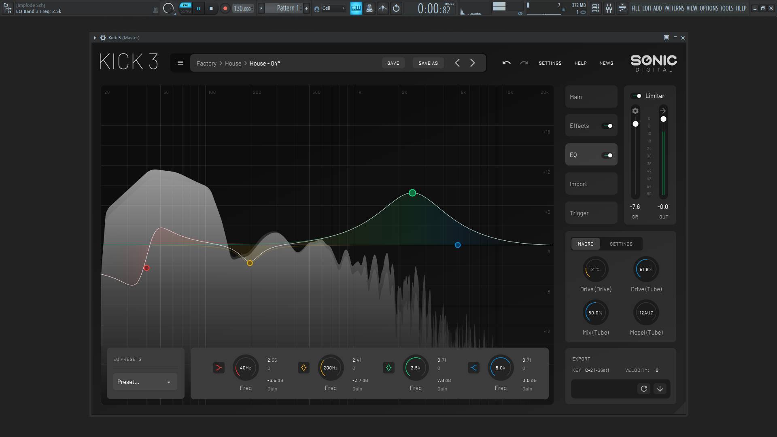
Task: Click the blue high-shelf filter shape icon
Action: pyautogui.click(x=473, y=368)
